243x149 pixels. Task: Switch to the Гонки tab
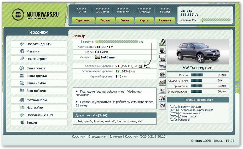pos(125,20)
